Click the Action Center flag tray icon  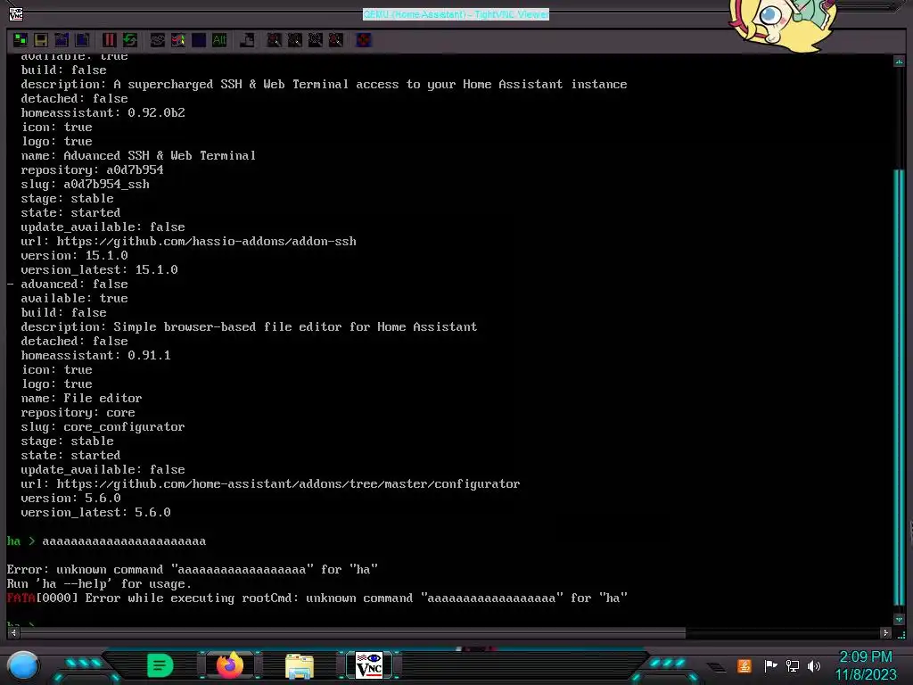[x=770, y=665]
